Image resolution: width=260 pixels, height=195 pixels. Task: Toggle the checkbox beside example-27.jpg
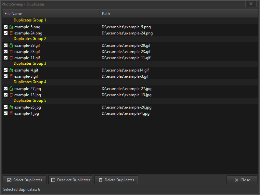(6, 89)
